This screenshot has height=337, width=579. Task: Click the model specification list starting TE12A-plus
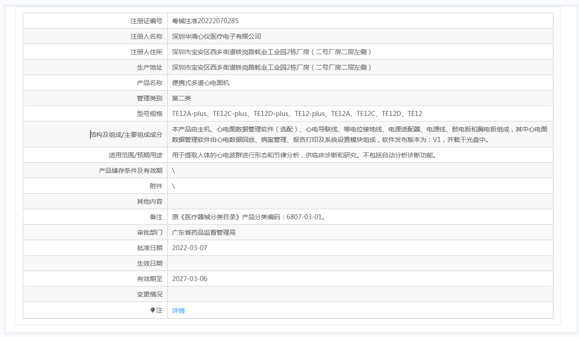click(297, 114)
